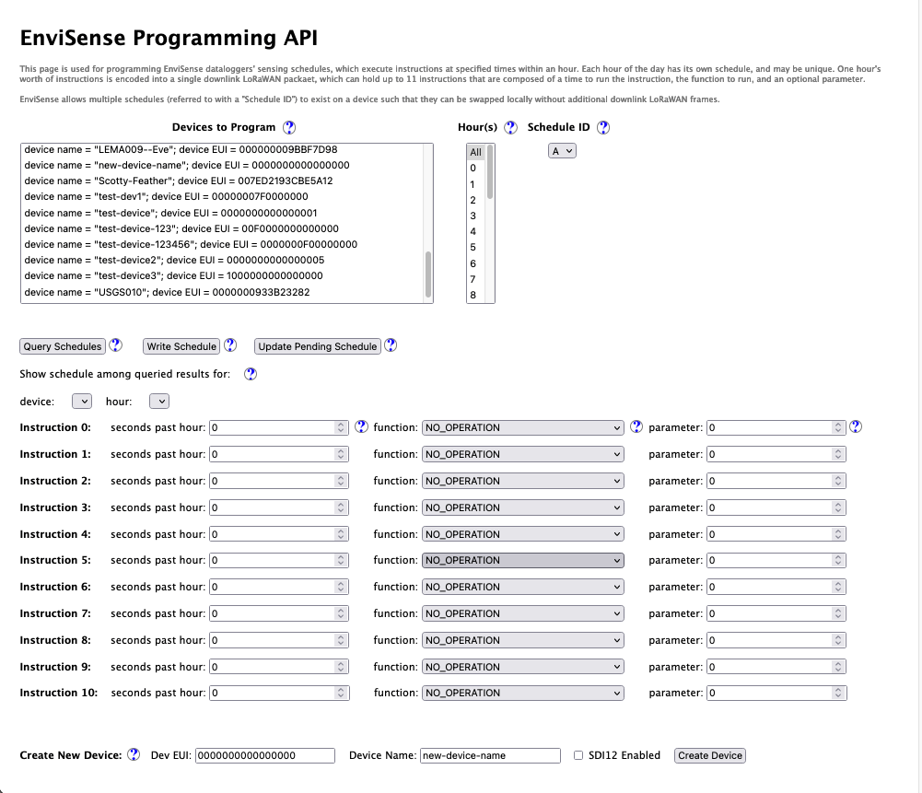Click the Create Device button

[710, 755]
